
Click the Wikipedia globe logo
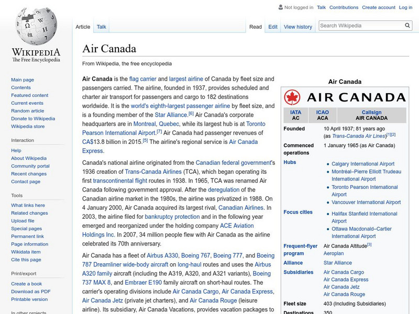coord(36,26)
